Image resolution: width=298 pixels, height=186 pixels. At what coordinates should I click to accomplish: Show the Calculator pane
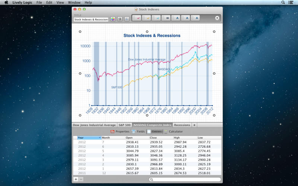[x=173, y=132]
